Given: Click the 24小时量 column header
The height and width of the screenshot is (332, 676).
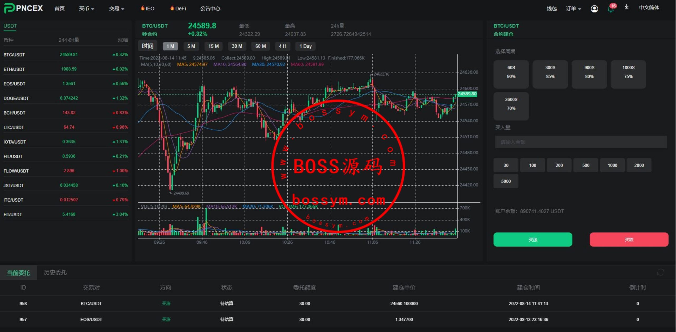Looking at the screenshot, I should [69, 40].
